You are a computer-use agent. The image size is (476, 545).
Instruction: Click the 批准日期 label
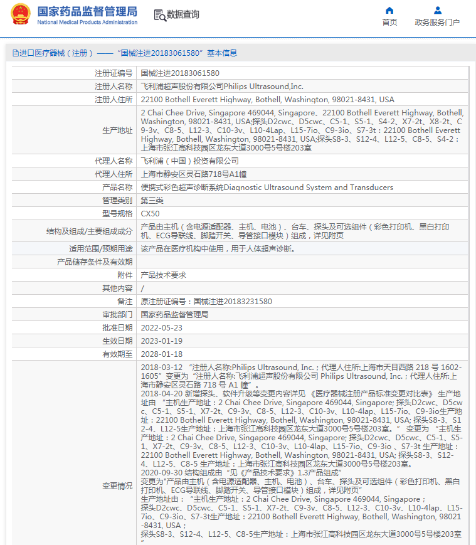click(117, 328)
